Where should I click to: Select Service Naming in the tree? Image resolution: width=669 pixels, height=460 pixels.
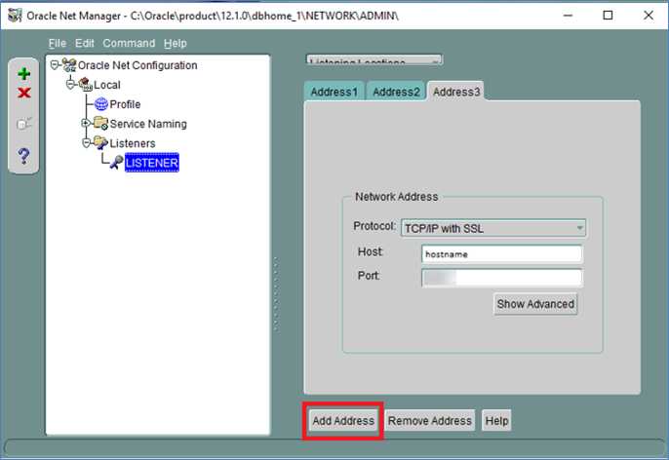(x=148, y=124)
